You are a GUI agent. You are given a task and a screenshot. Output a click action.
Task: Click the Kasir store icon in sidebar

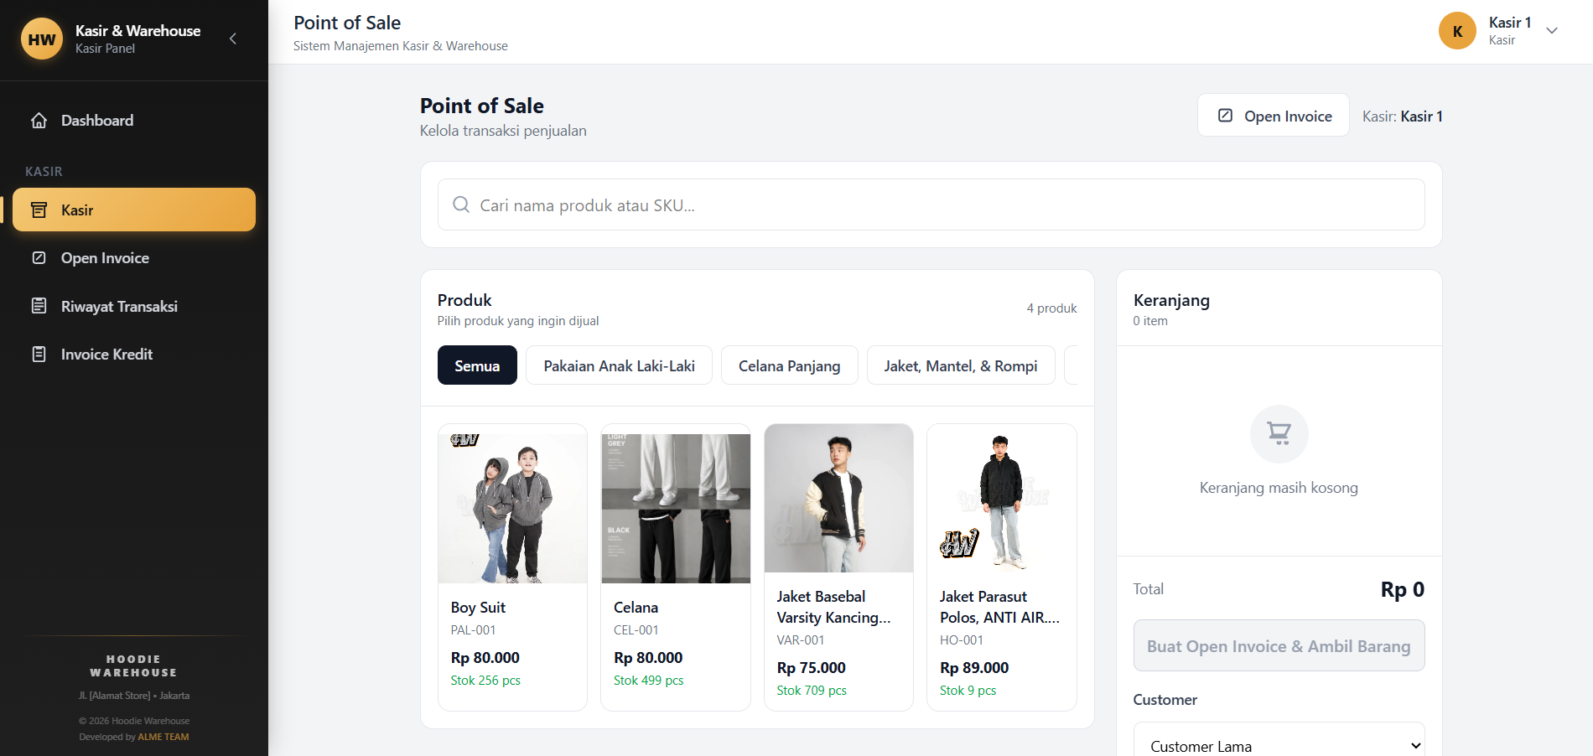point(39,210)
